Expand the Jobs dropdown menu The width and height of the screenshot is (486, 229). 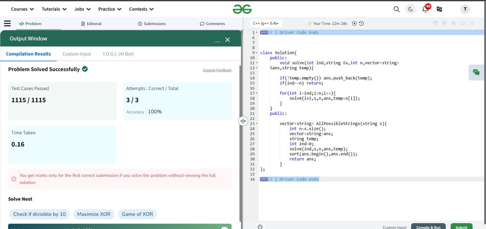83,9
